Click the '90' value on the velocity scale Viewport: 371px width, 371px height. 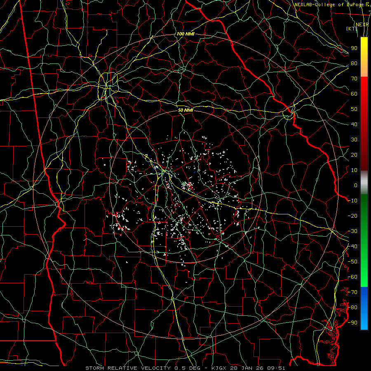(x=354, y=48)
